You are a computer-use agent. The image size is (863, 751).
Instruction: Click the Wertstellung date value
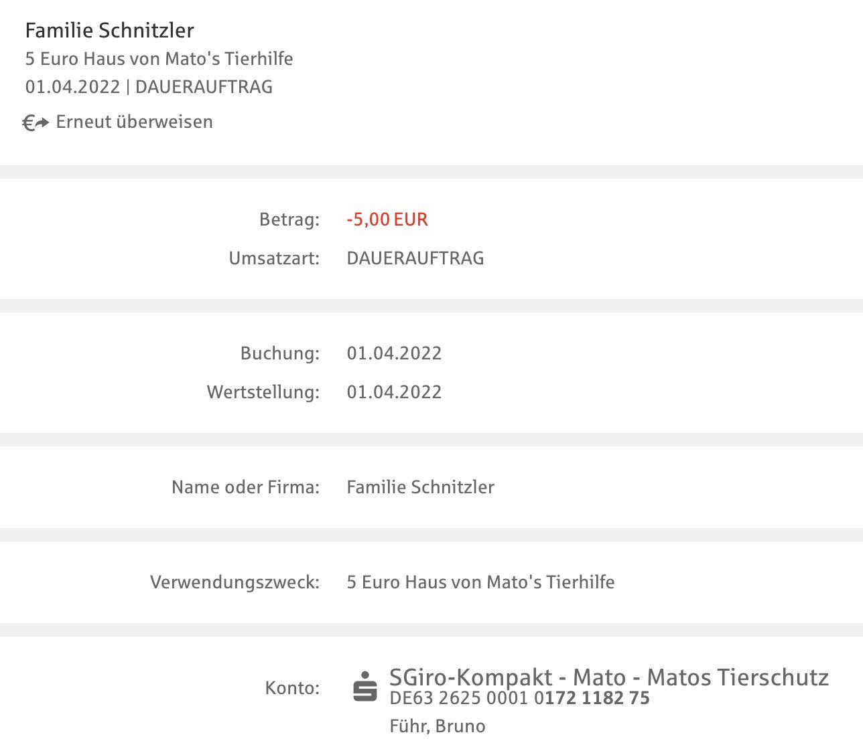[394, 392]
